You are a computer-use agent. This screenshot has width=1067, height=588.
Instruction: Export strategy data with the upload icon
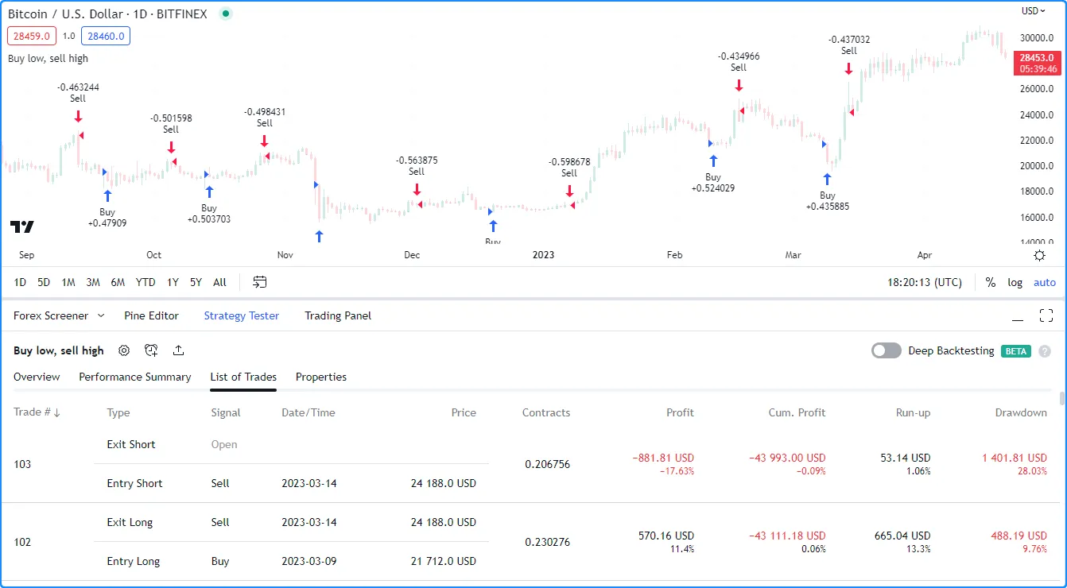178,350
